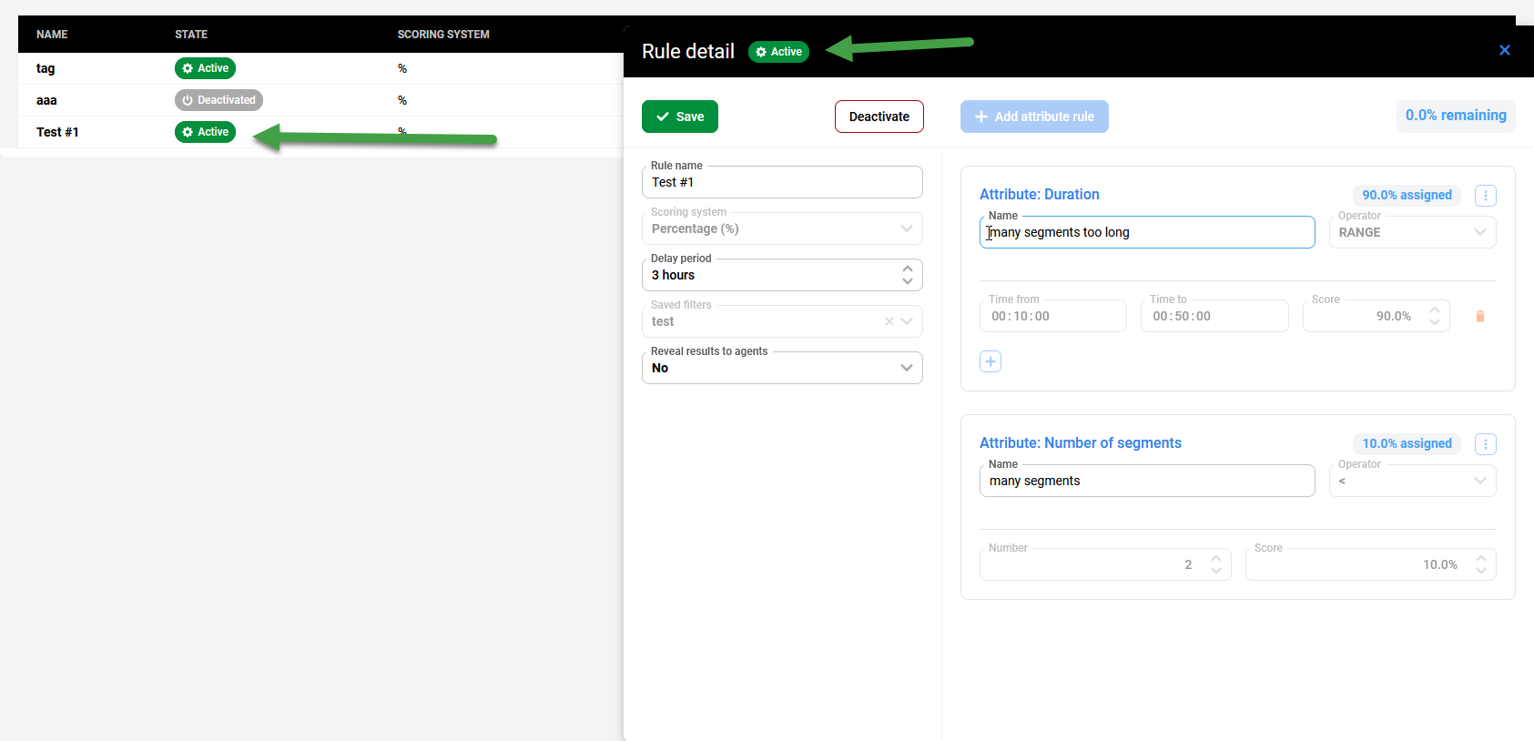The width and height of the screenshot is (1534, 741).
Task: Adjust the Delay period hours stepper
Action: pyautogui.click(x=907, y=275)
